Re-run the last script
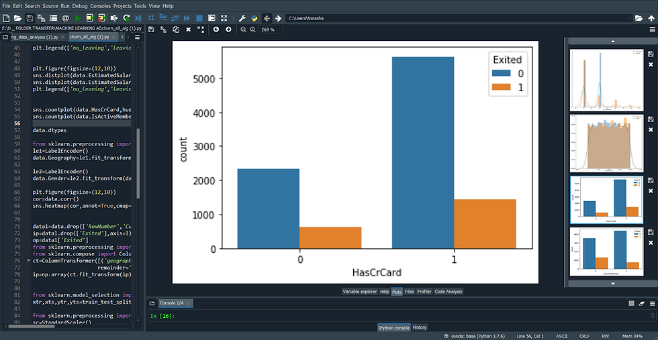The width and height of the screenshot is (658, 340). point(126,18)
